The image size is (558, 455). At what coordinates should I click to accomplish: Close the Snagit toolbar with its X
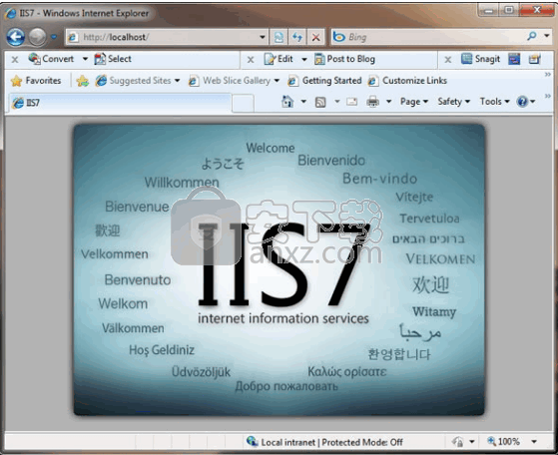[x=448, y=60]
